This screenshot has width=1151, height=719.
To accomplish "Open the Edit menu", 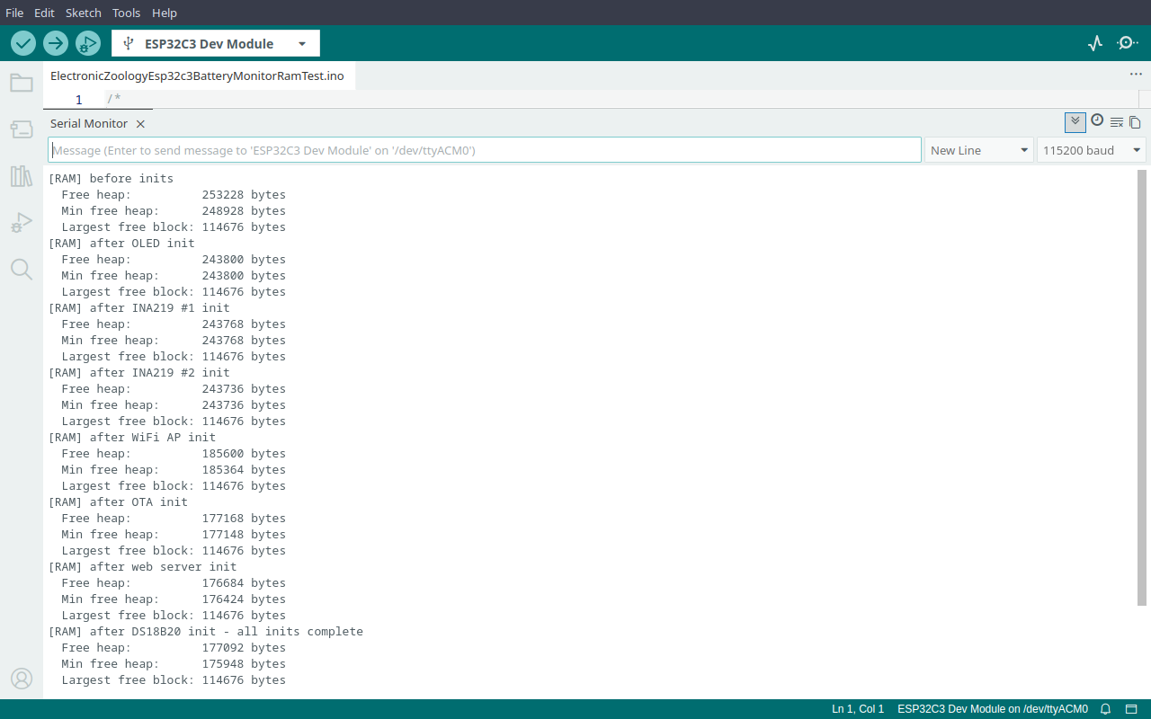I will point(44,13).
